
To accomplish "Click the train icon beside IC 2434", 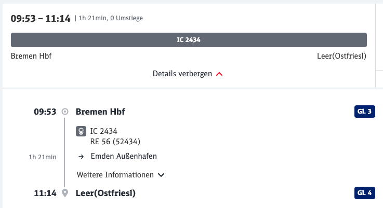I will 81,131.
